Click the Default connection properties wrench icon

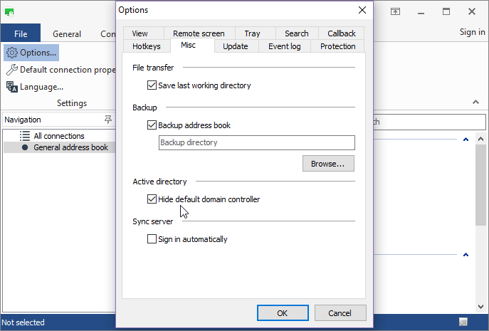point(11,70)
